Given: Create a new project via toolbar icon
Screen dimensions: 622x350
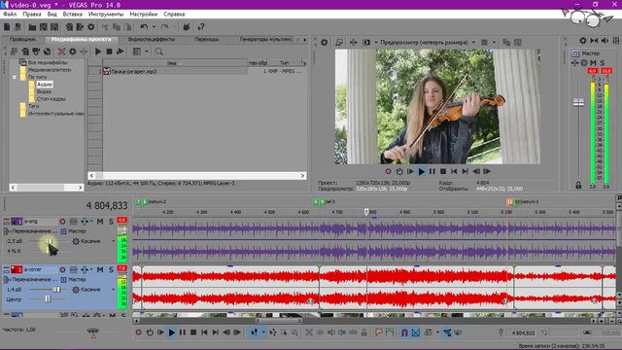Looking at the screenshot, I should pos(7,27).
